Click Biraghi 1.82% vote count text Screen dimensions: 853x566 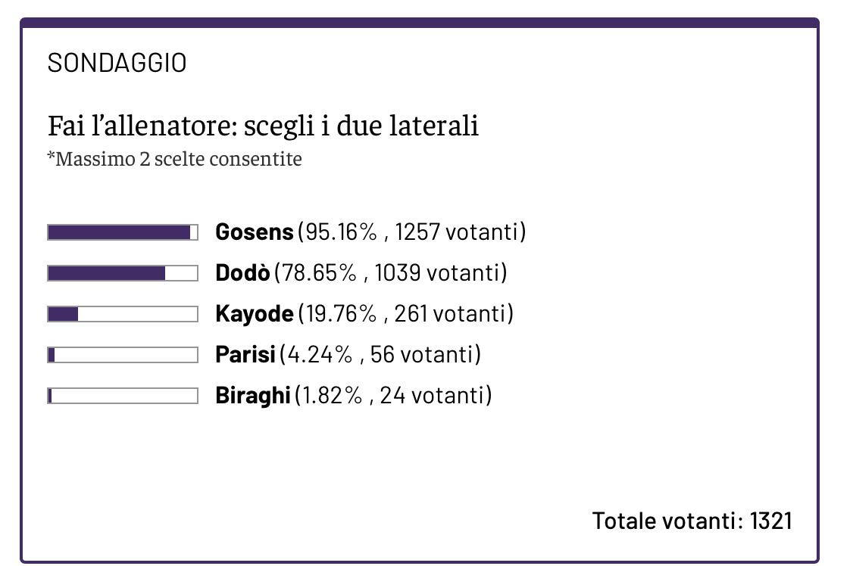393,396
